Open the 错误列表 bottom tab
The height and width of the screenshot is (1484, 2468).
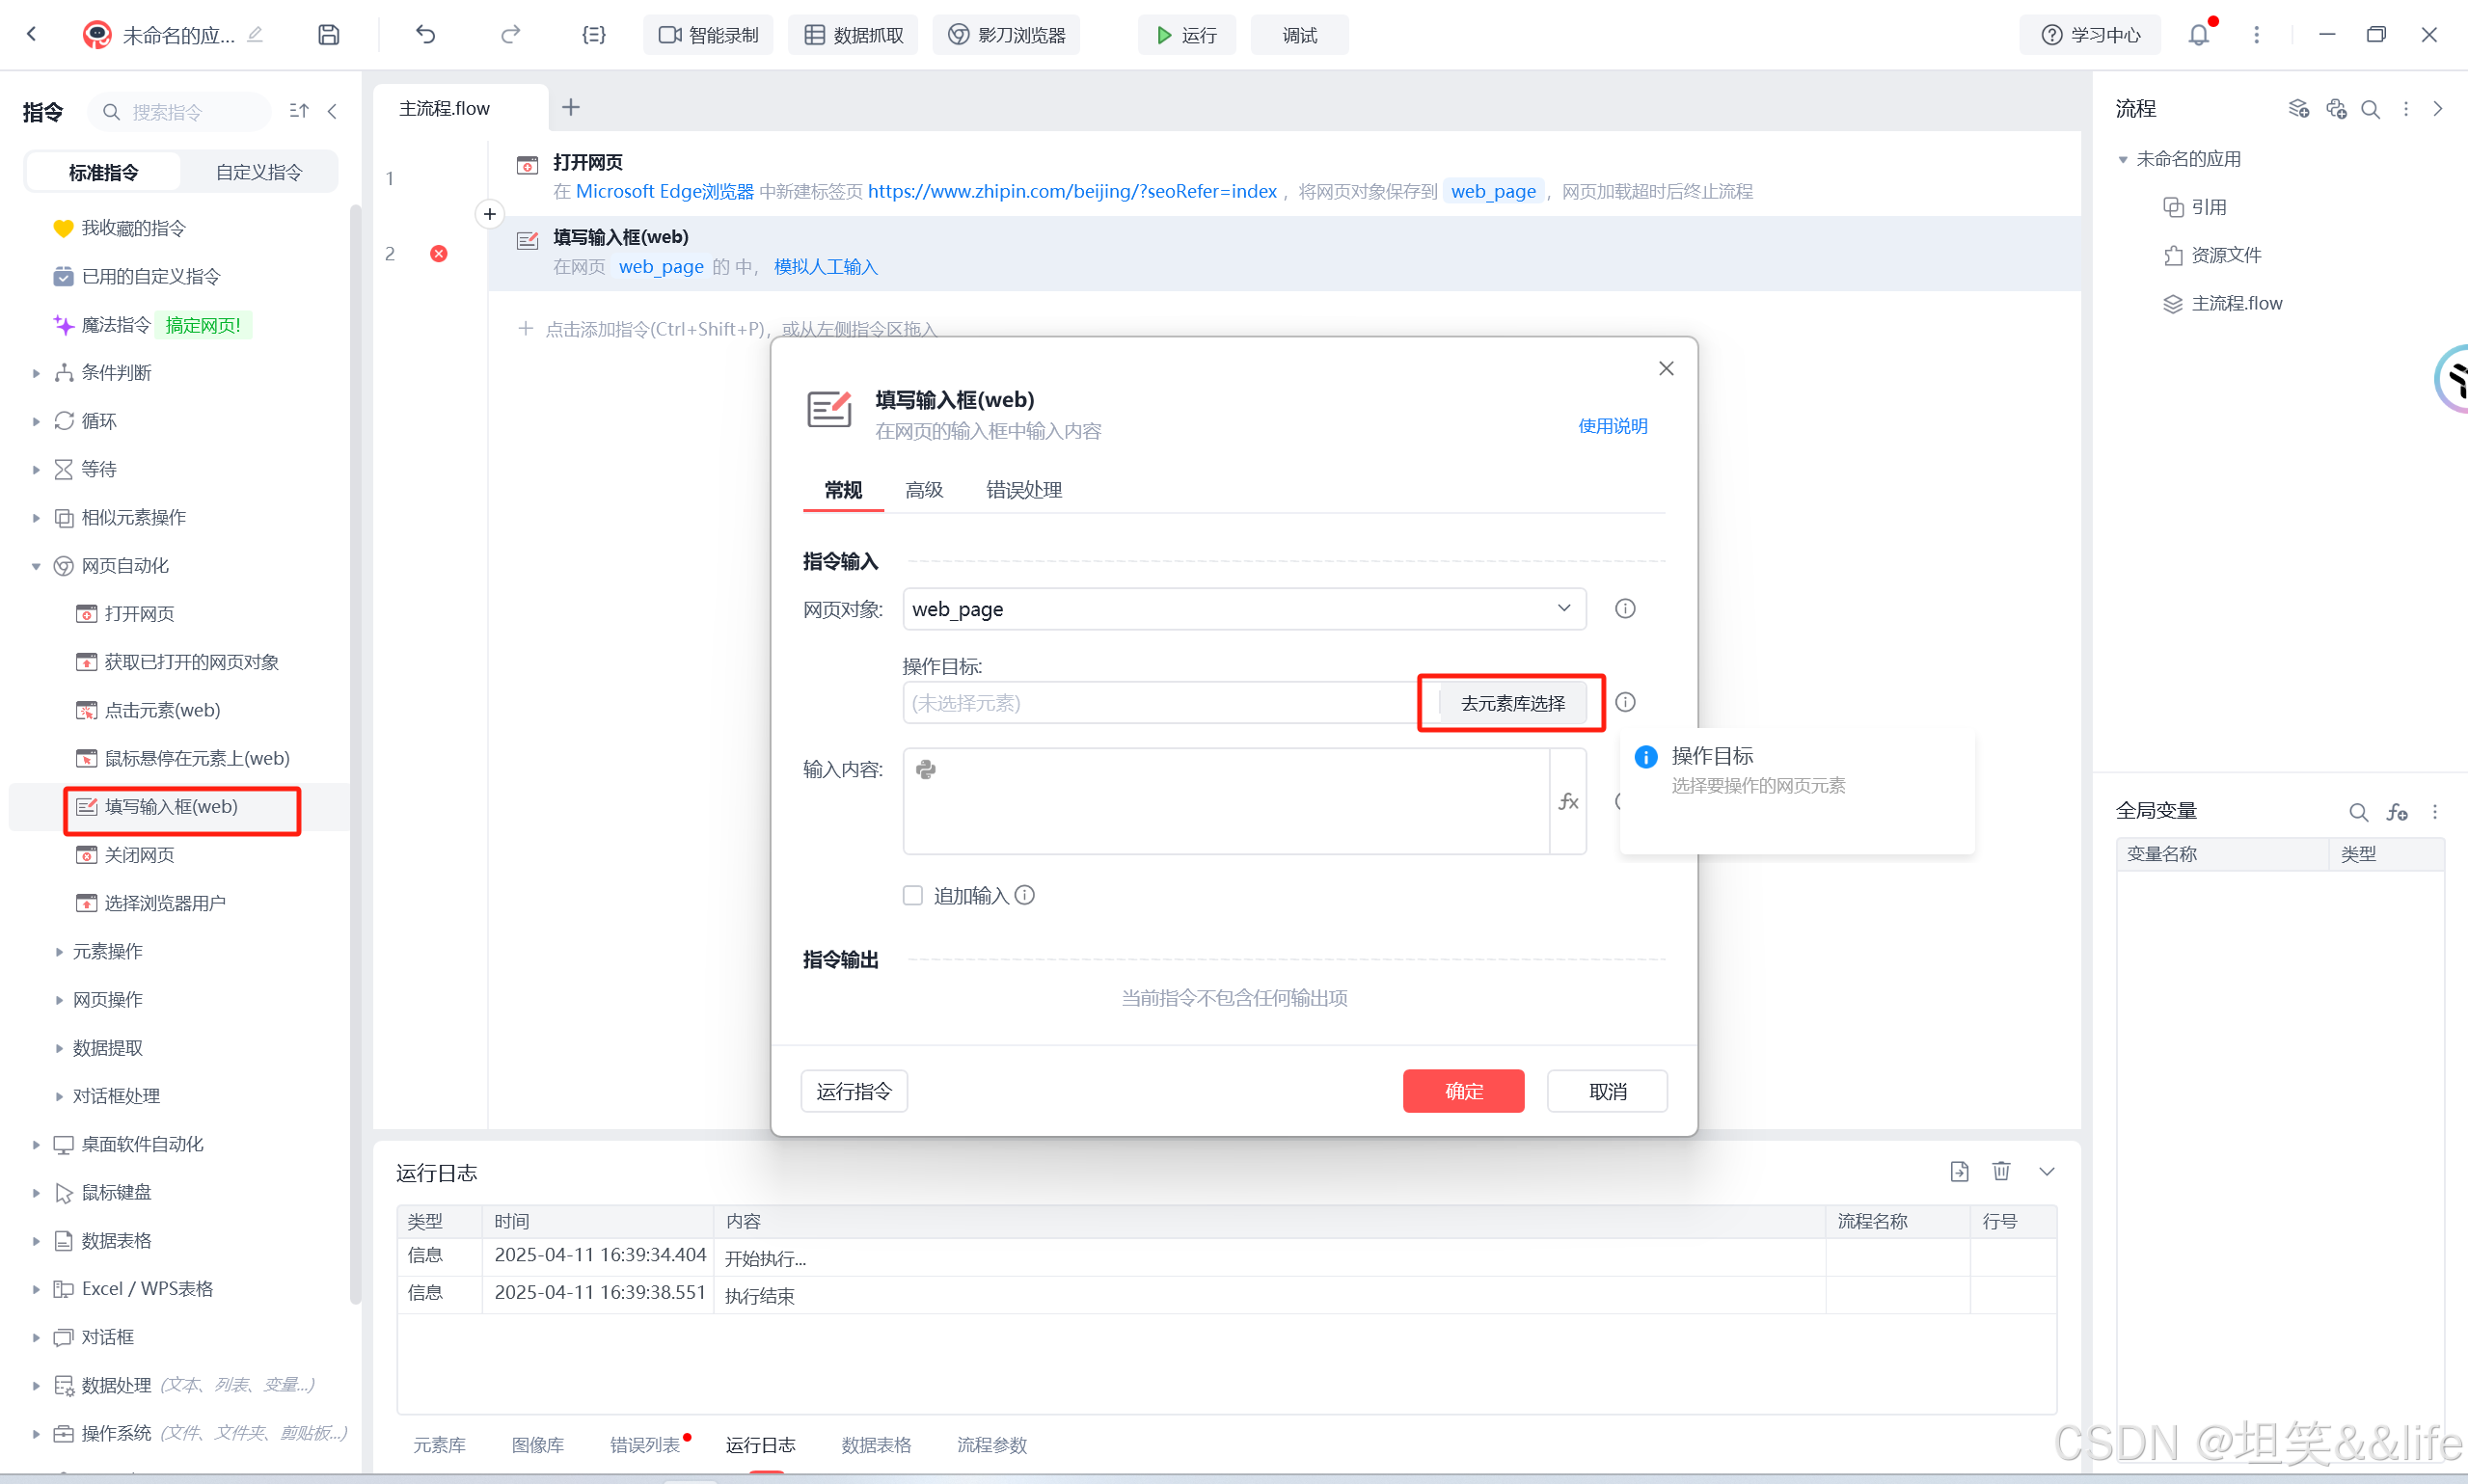coord(645,1444)
